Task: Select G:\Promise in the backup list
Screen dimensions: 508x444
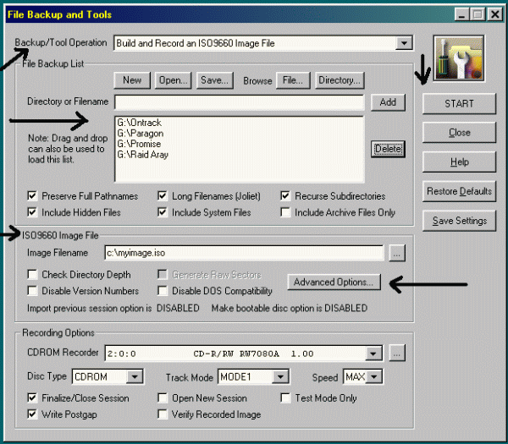Action: [139, 144]
